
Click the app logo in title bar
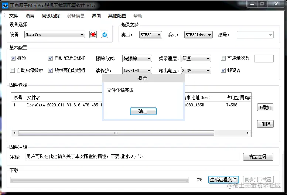tap(5, 5)
